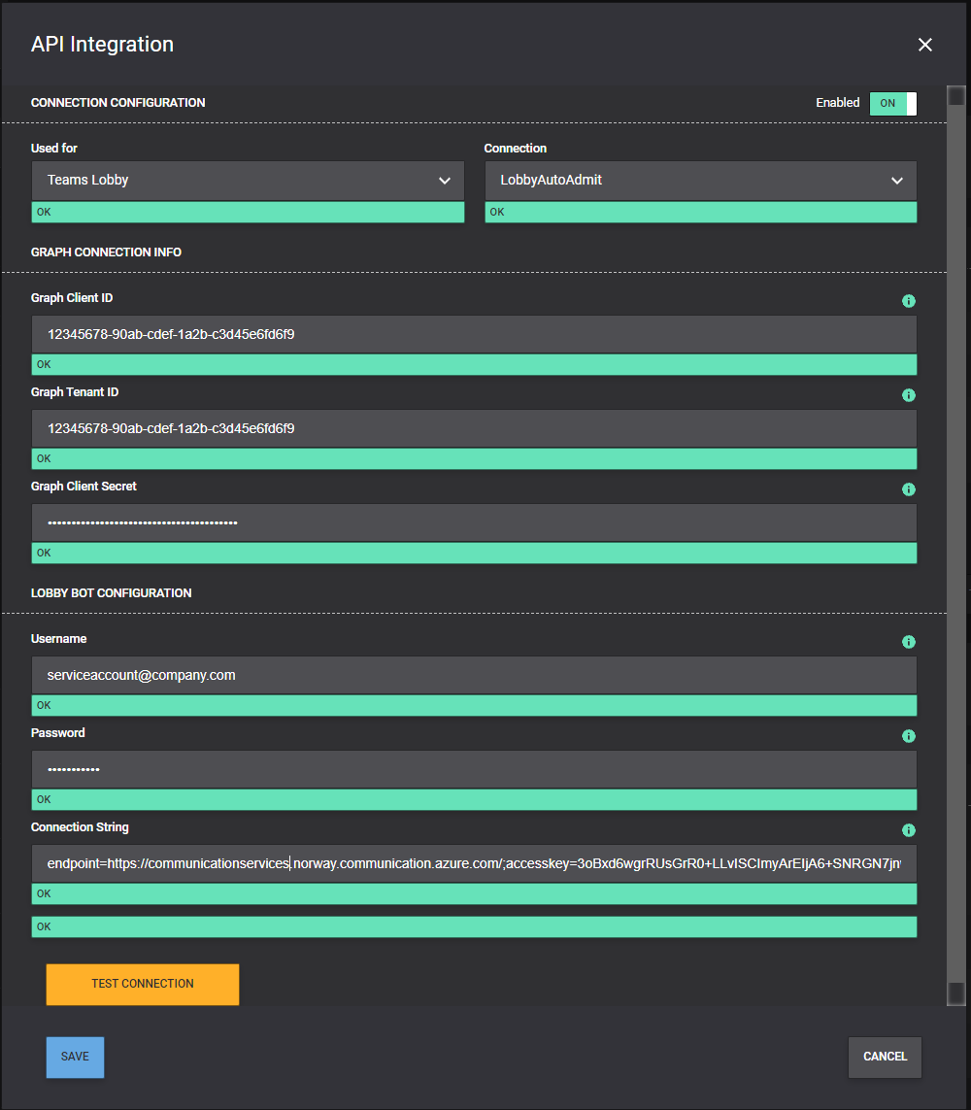Open the Used for Teams Lobby dropdown
The width and height of the screenshot is (971, 1110).
click(x=248, y=181)
